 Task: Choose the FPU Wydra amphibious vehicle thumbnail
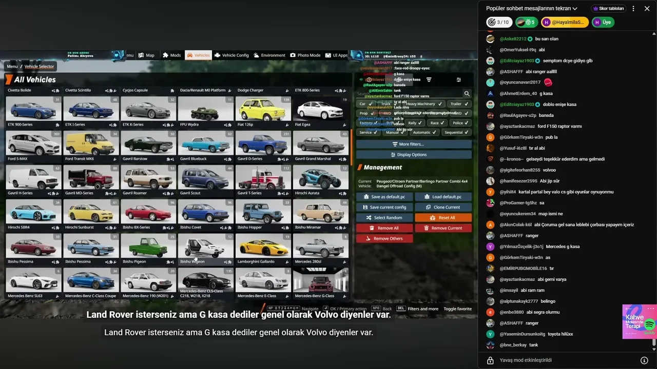(x=205, y=112)
